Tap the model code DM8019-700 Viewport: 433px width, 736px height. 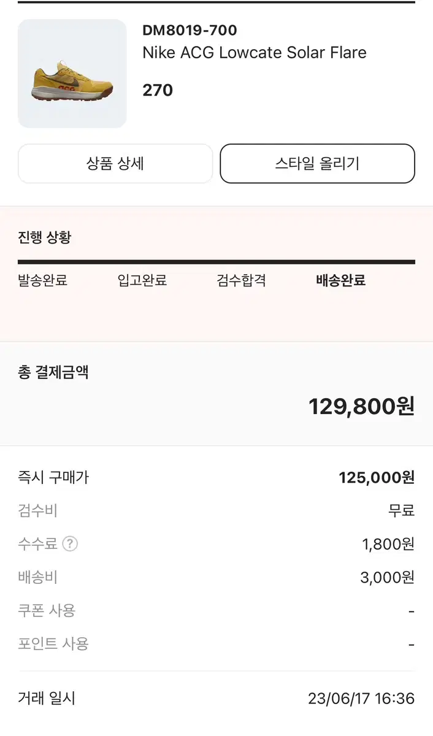click(x=190, y=30)
